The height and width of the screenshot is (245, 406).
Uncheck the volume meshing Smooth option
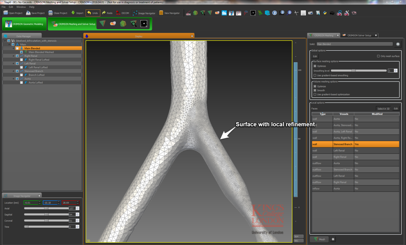point(315,90)
